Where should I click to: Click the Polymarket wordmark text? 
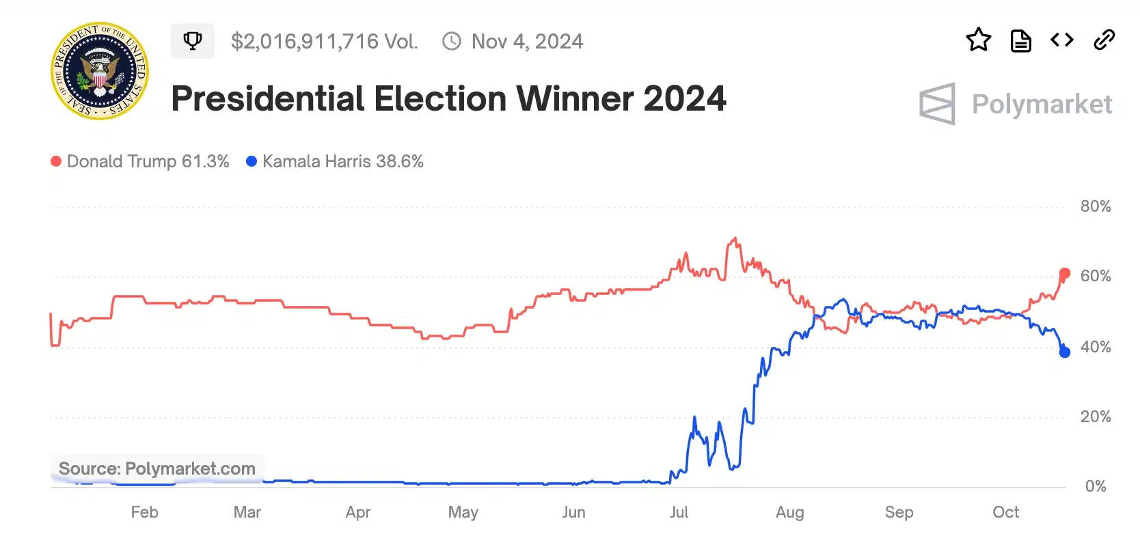(1042, 104)
